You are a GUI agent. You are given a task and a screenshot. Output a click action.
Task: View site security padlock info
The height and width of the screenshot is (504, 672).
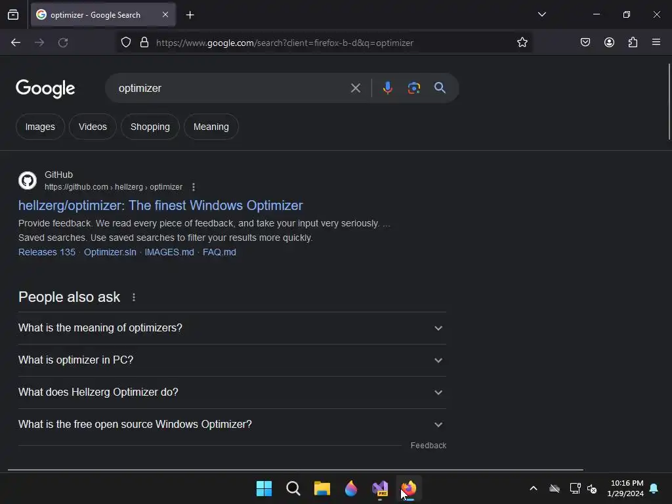tap(144, 43)
